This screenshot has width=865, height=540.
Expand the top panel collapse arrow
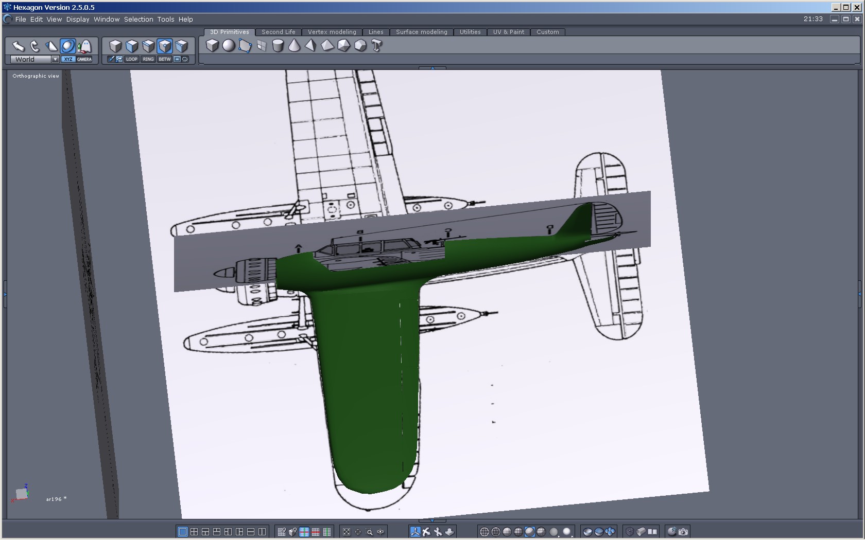(x=432, y=68)
